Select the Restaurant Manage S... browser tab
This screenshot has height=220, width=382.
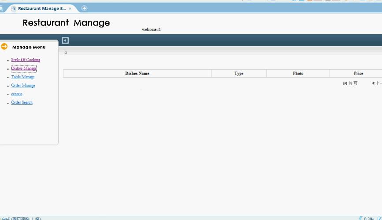click(x=42, y=8)
